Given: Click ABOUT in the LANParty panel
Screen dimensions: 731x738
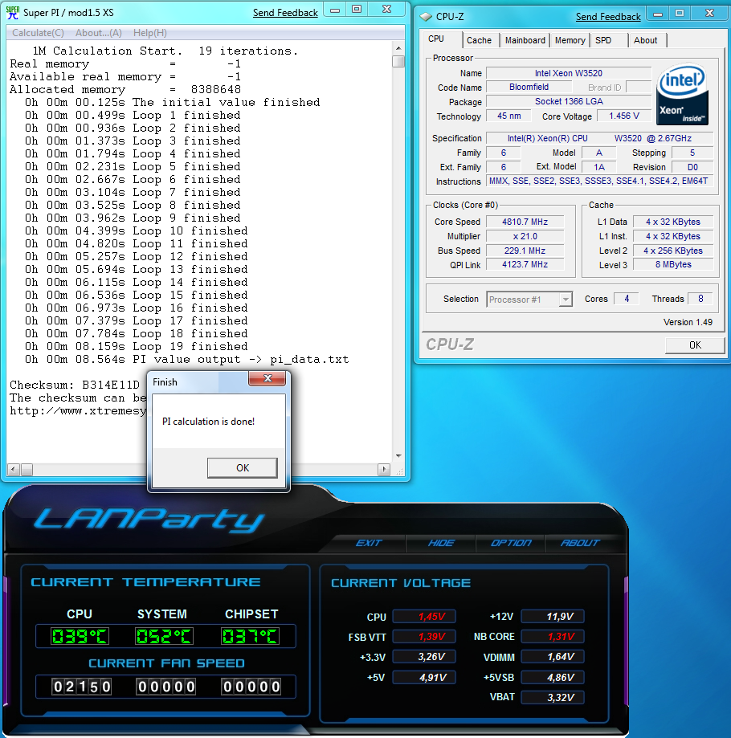Looking at the screenshot, I should tap(580, 543).
